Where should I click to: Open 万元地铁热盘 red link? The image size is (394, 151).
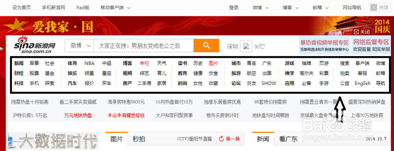(x=78, y=115)
